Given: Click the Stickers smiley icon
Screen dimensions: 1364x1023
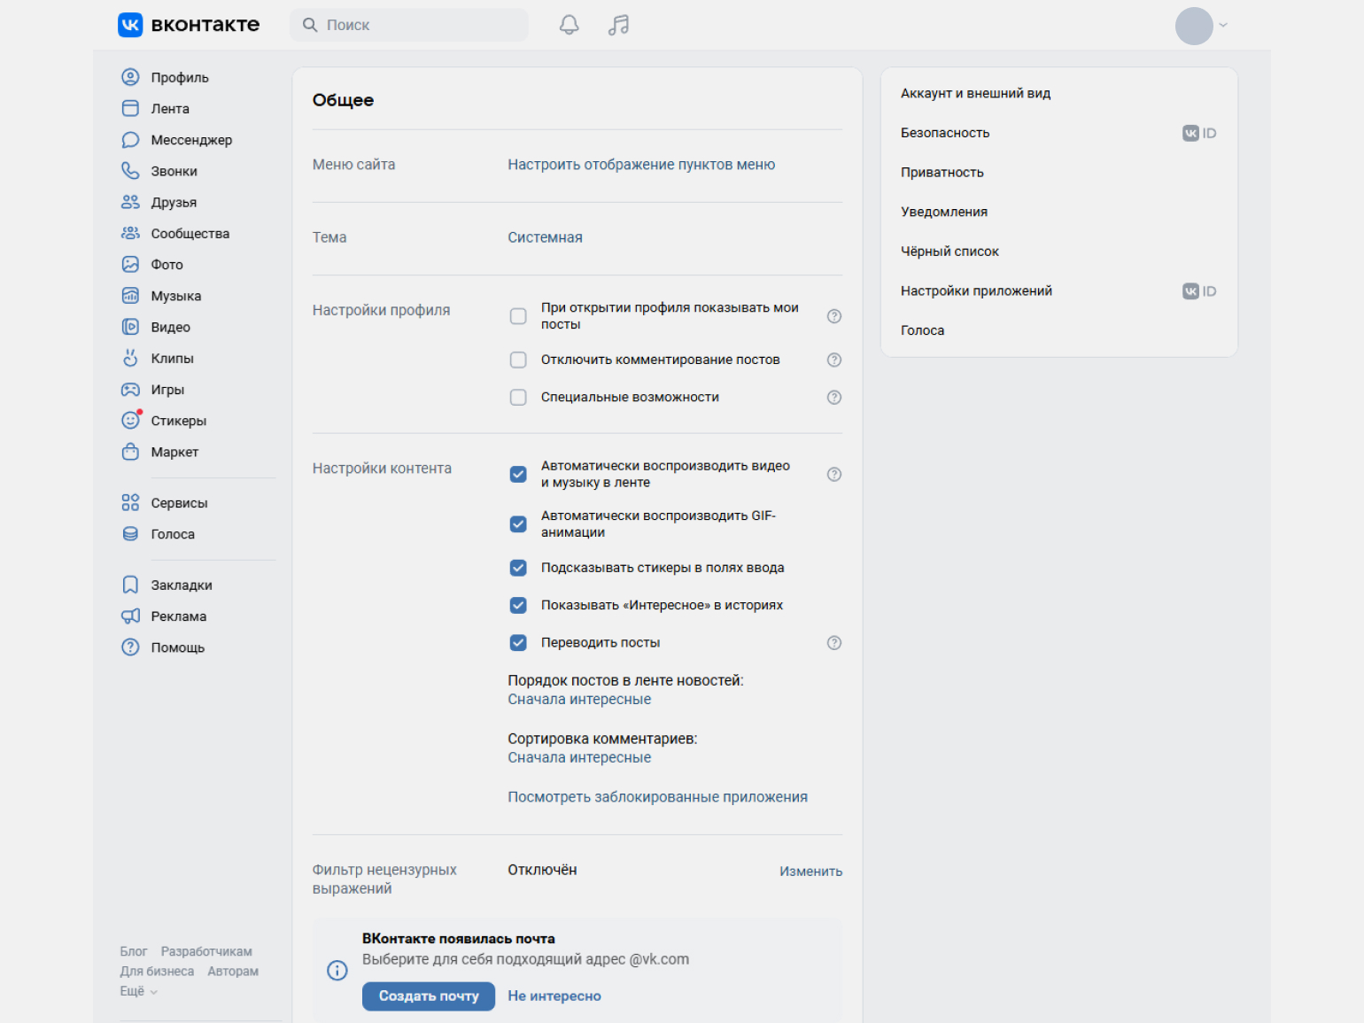Looking at the screenshot, I should click(130, 421).
